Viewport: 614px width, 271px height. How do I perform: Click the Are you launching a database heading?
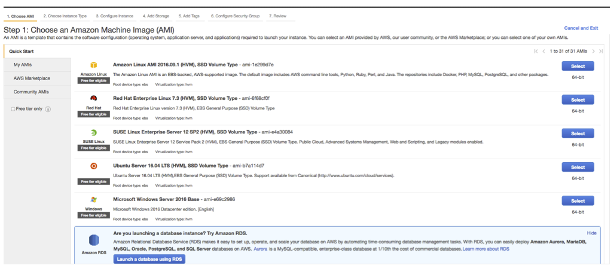click(x=180, y=233)
